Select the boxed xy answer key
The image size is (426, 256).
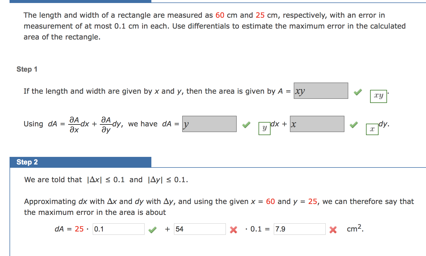pos(379,96)
